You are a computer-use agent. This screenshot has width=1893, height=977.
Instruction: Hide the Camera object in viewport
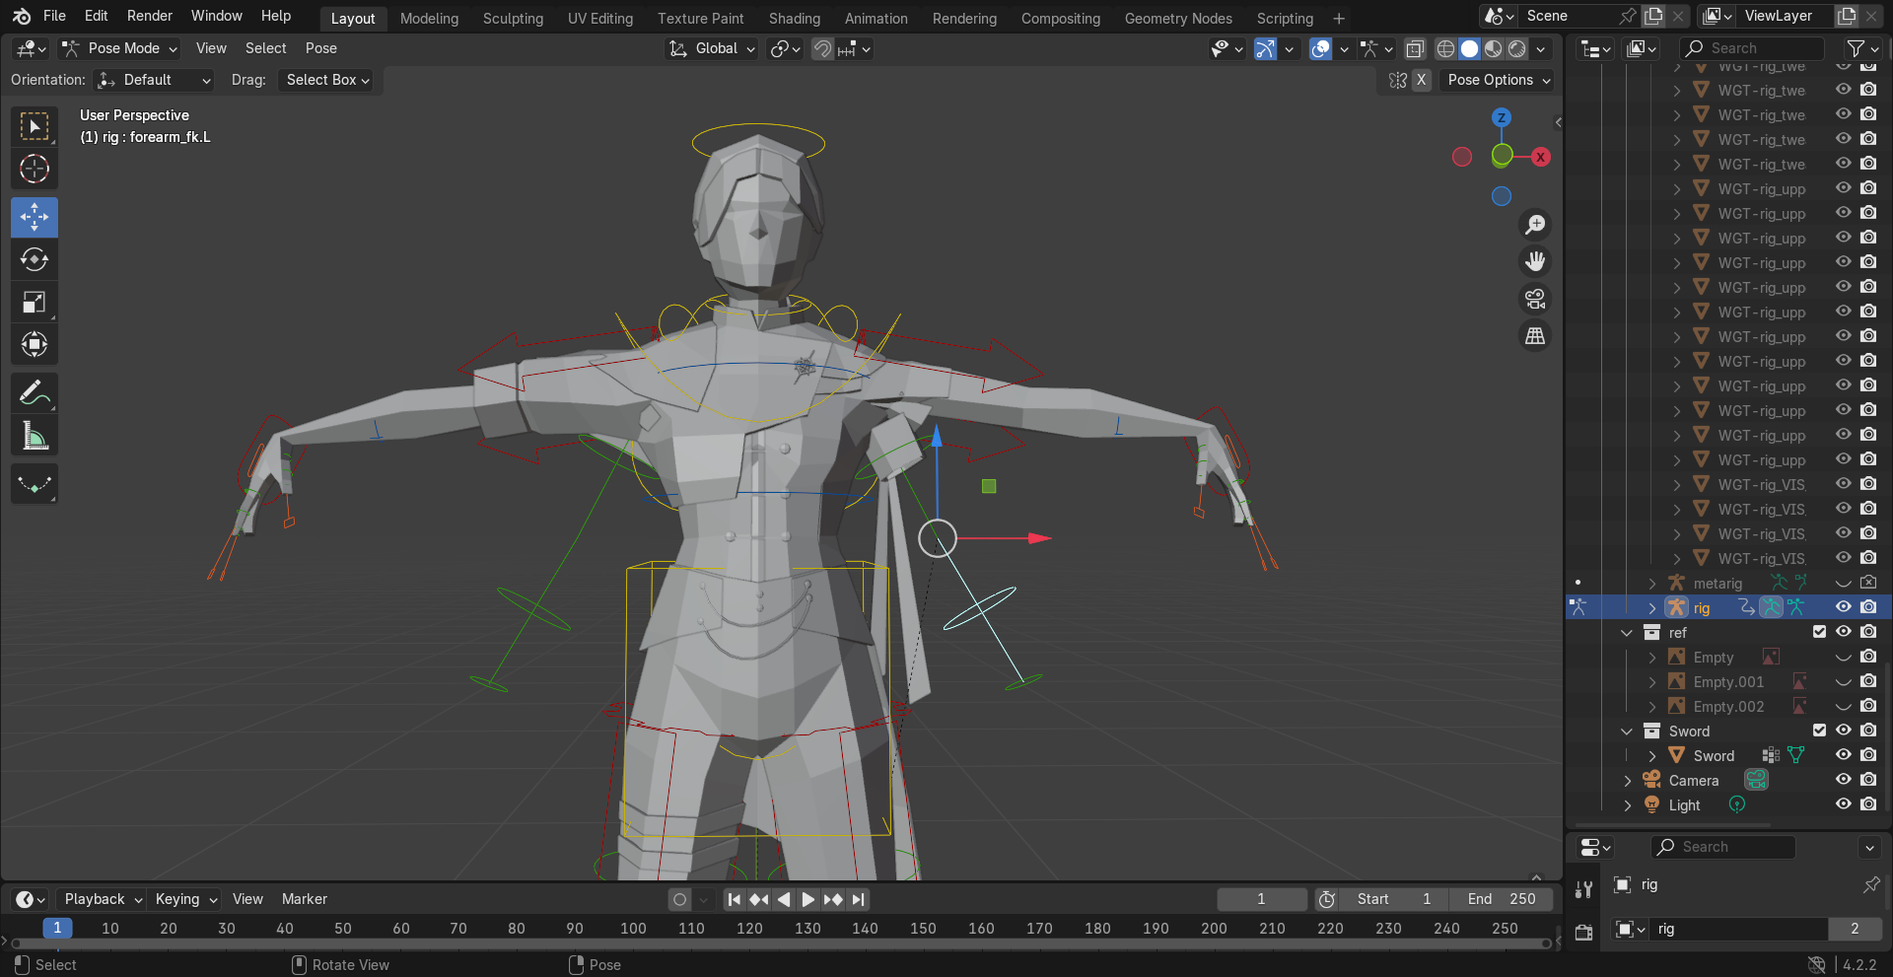coord(1843,780)
